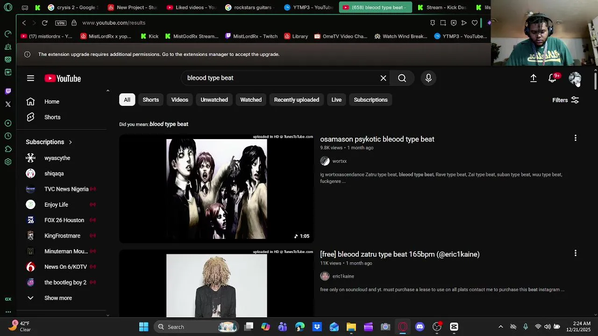Screen dimensions: 598x336
Task: Open bleood zatru type beat title
Action: pyautogui.click(x=399, y=254)
